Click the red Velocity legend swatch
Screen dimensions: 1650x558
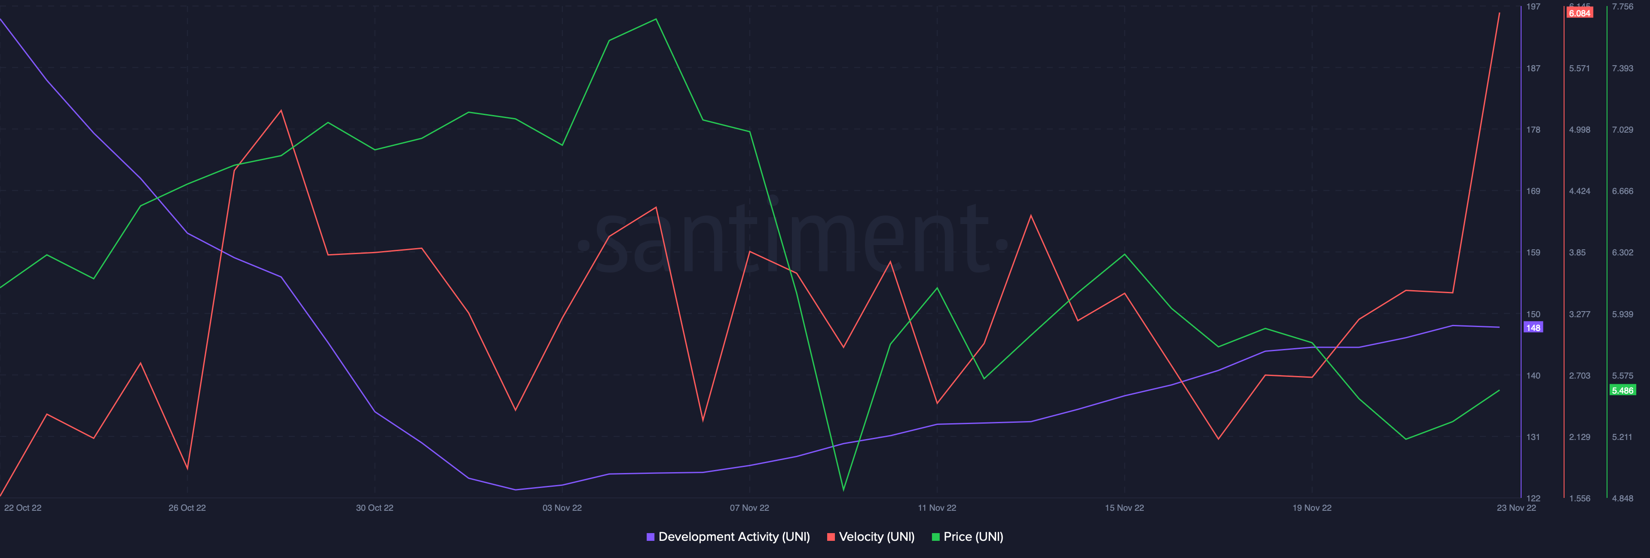pos(831,537)
